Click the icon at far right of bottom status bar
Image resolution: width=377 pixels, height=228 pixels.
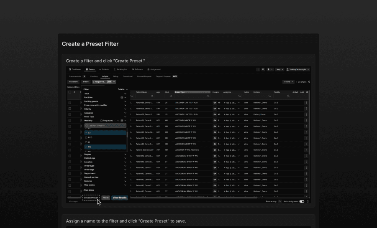(x=308, y=201)
